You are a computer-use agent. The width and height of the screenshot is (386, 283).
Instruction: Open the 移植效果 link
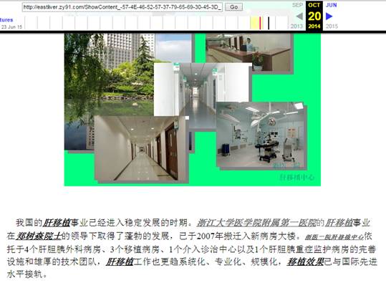click(x=305, y=262)
